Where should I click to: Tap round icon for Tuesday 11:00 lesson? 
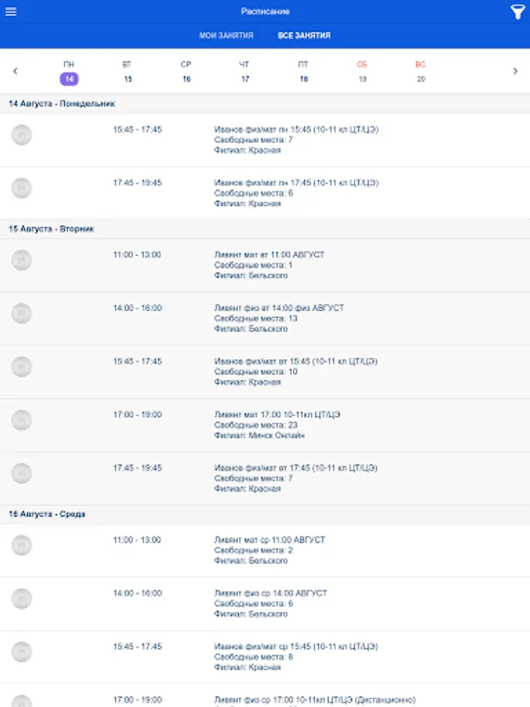click(22, 261)
